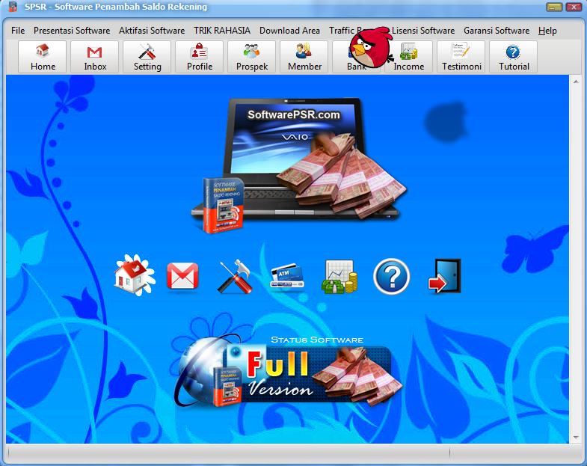Open the Aktifasi Software menu

tap(152, 31)
